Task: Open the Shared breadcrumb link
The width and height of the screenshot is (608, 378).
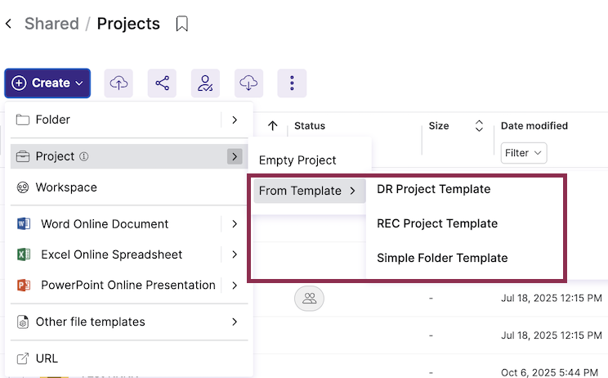Action: (51, 24)
